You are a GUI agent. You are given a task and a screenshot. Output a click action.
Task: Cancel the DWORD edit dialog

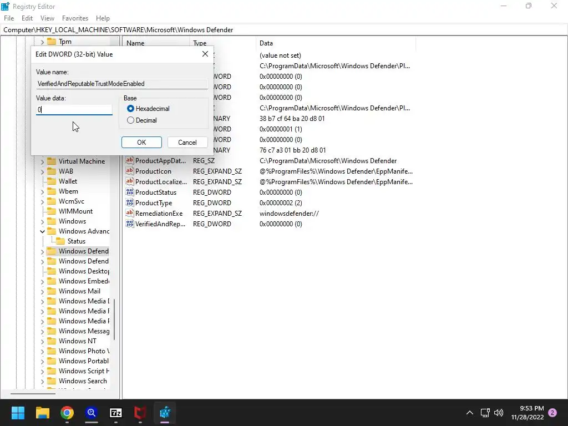[x=187, y=143]
